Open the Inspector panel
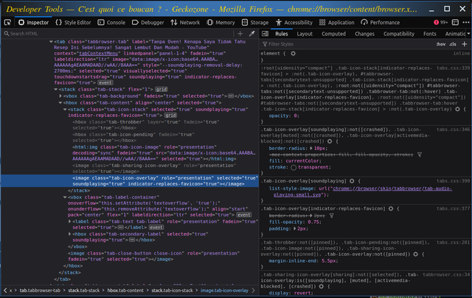 point(33,23)
